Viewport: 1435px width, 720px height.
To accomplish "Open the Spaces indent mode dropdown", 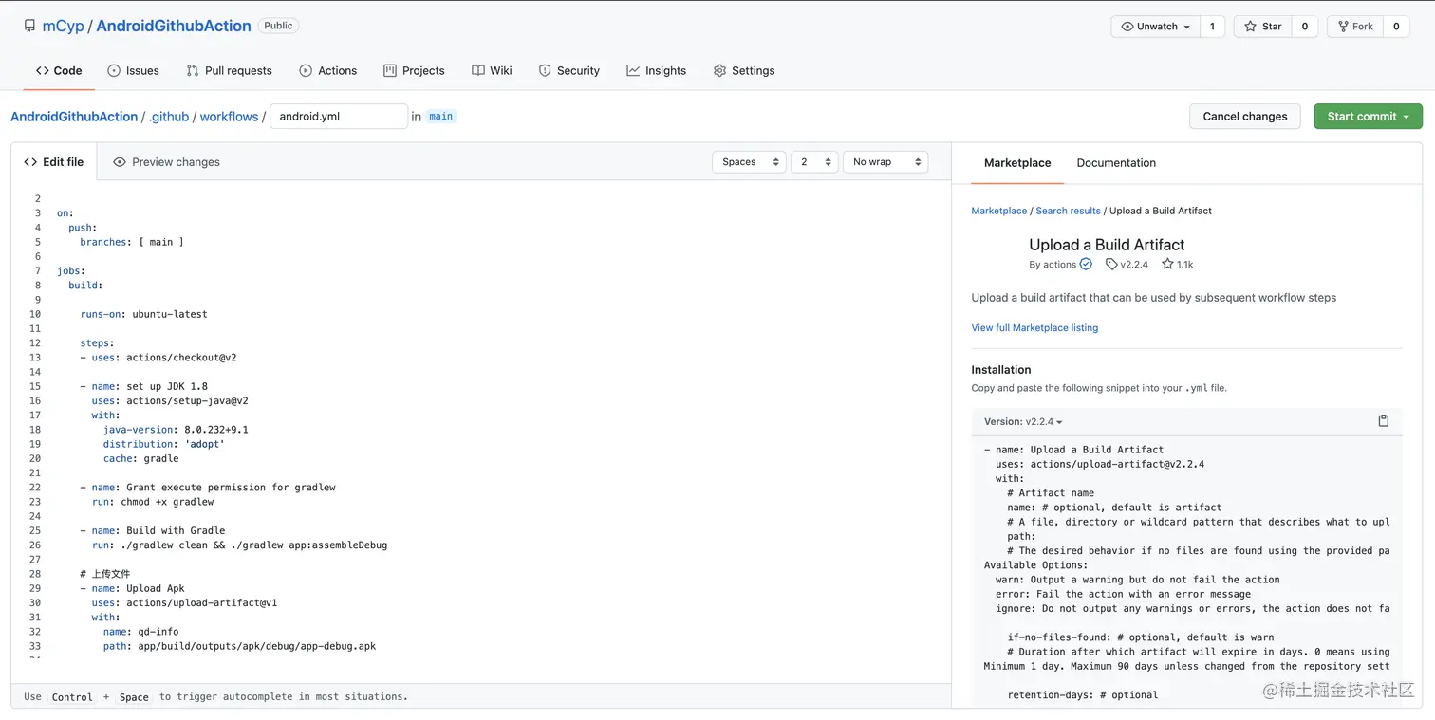I will [x=749, y=162].
